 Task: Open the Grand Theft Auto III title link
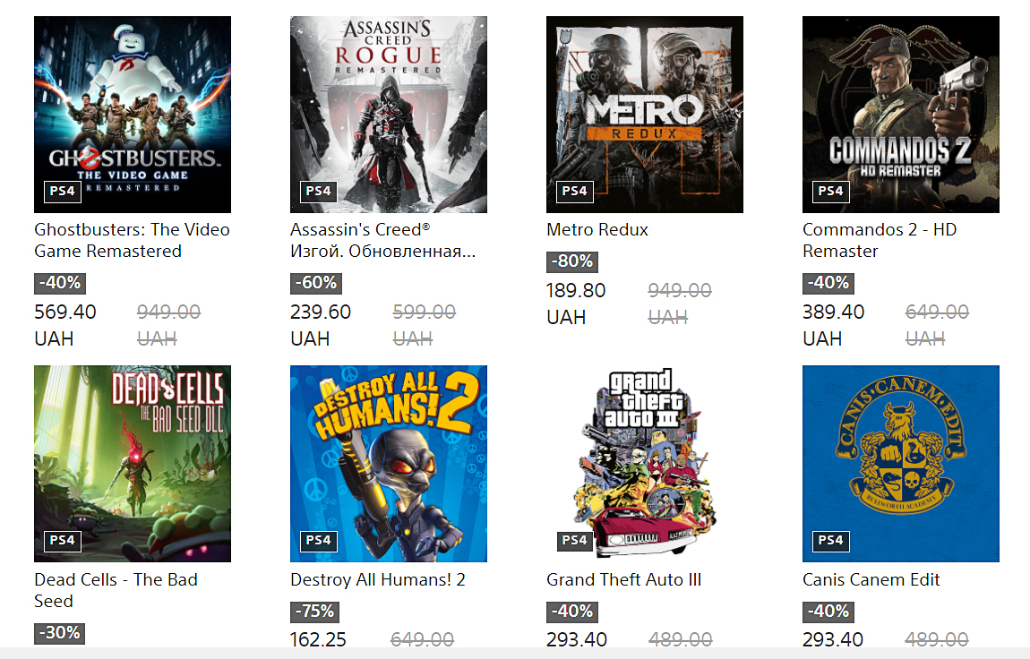point(623,580)
